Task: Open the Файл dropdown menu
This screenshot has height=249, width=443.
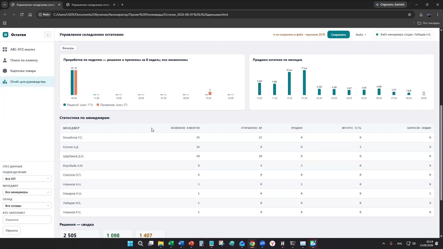Action: pyautogui.click(x=361, y=35)
